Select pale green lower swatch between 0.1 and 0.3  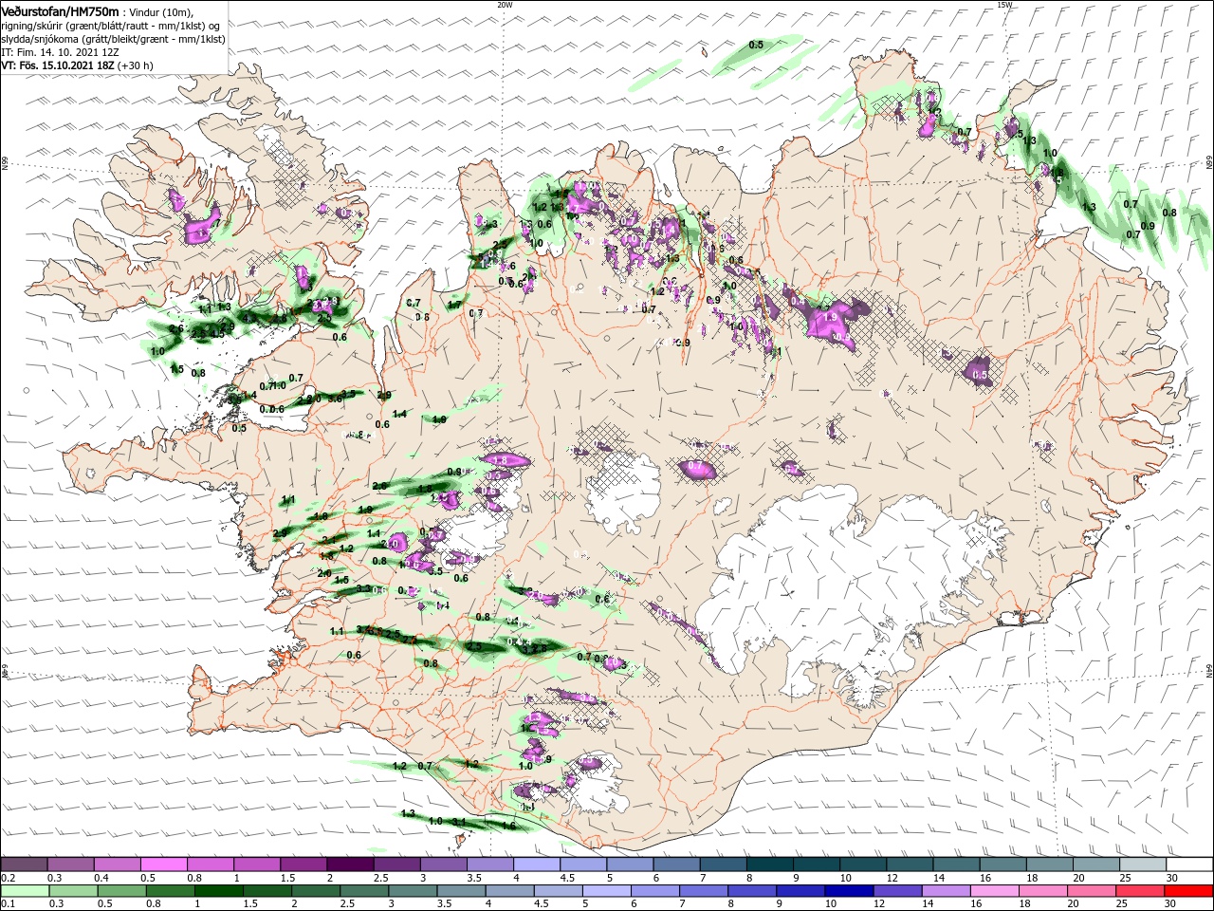click(x=25, y=891)
